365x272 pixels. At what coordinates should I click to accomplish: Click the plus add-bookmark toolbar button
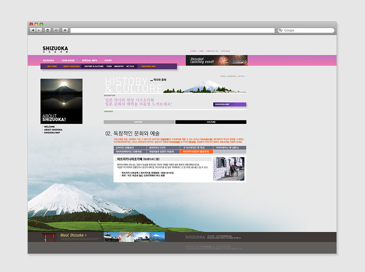65,30
